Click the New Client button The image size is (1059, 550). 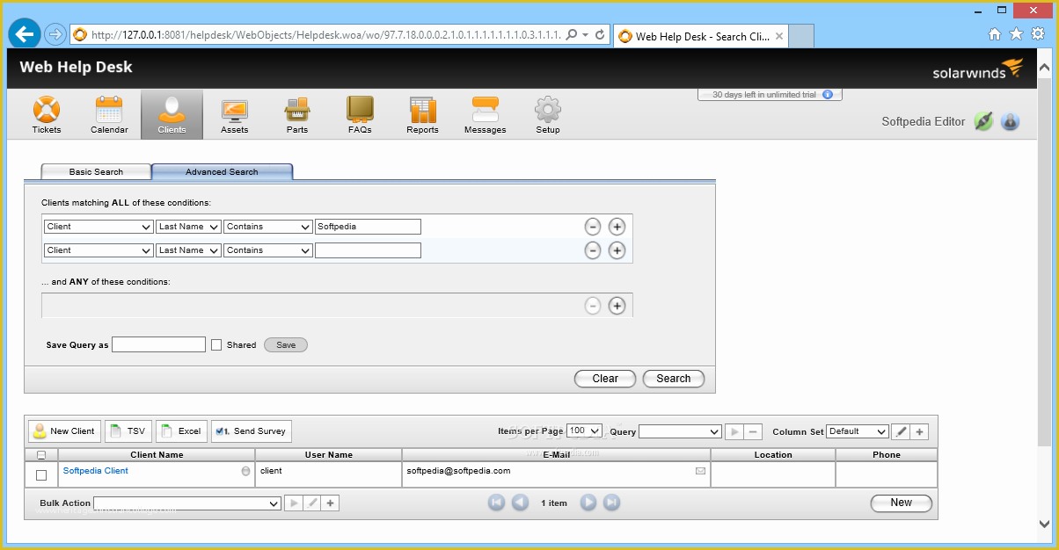[x=65, y=431]
